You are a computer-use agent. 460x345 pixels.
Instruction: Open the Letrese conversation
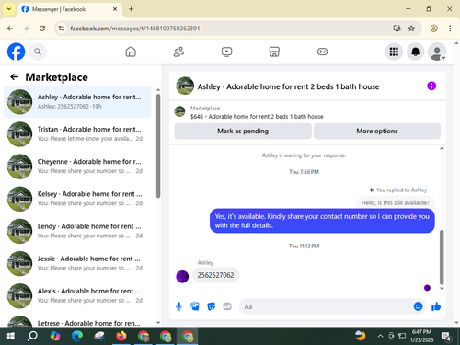(77, 321)
